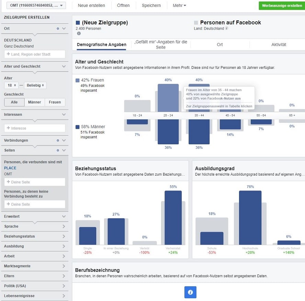305x301 pixels.
Task: Open the Gefällt mir-Angaben für die Seite tab
Action: (x=161, y=45)
